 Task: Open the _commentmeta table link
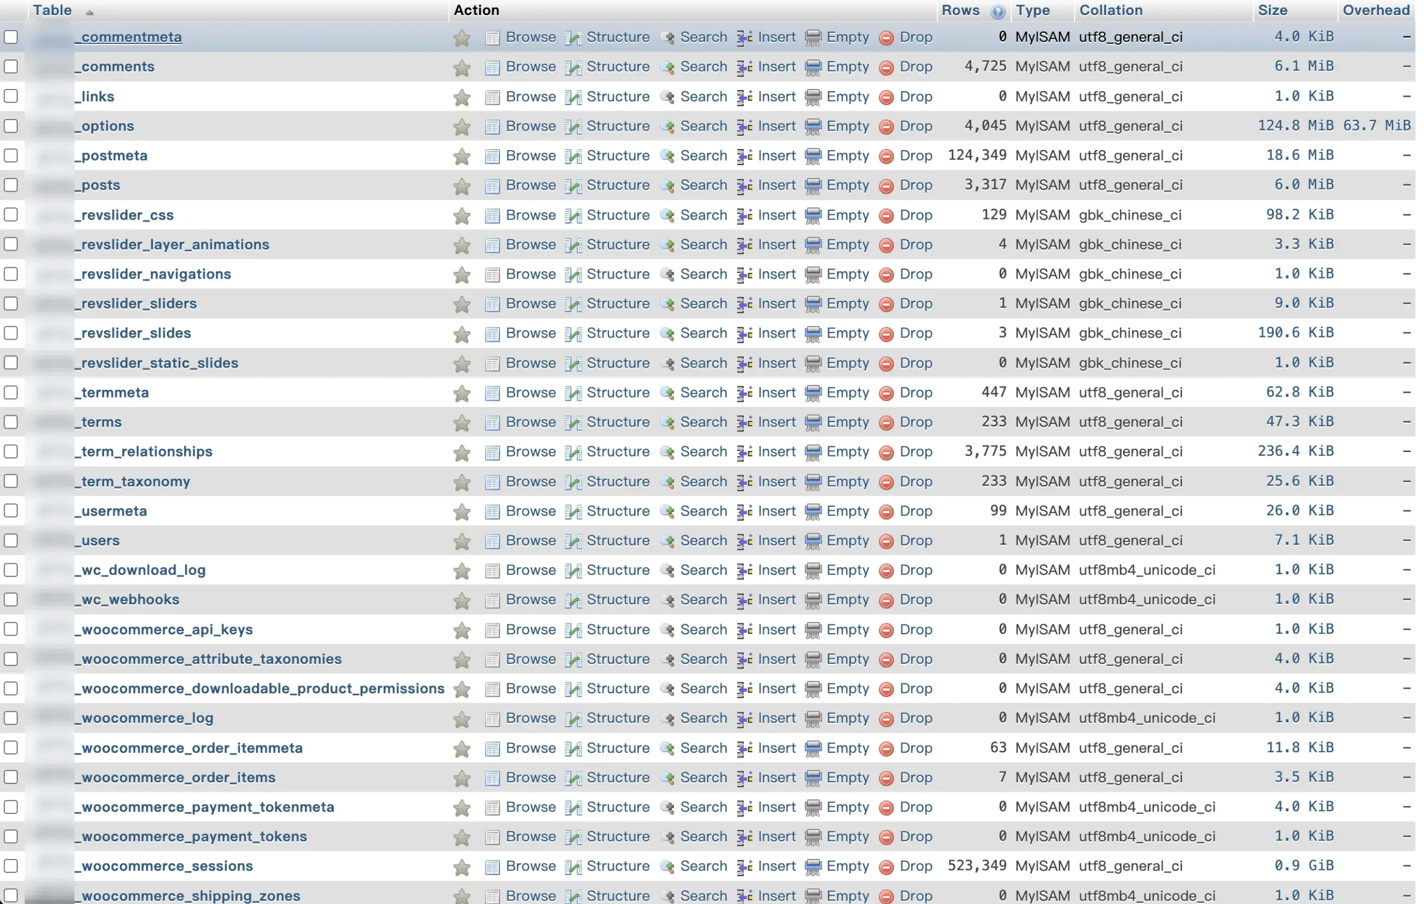click(128, 37)
